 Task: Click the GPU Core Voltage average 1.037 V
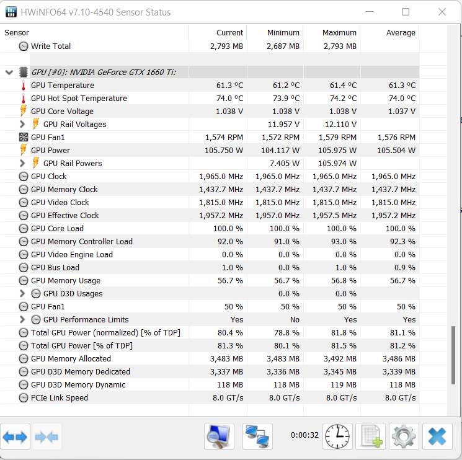(x=402, y=112)
